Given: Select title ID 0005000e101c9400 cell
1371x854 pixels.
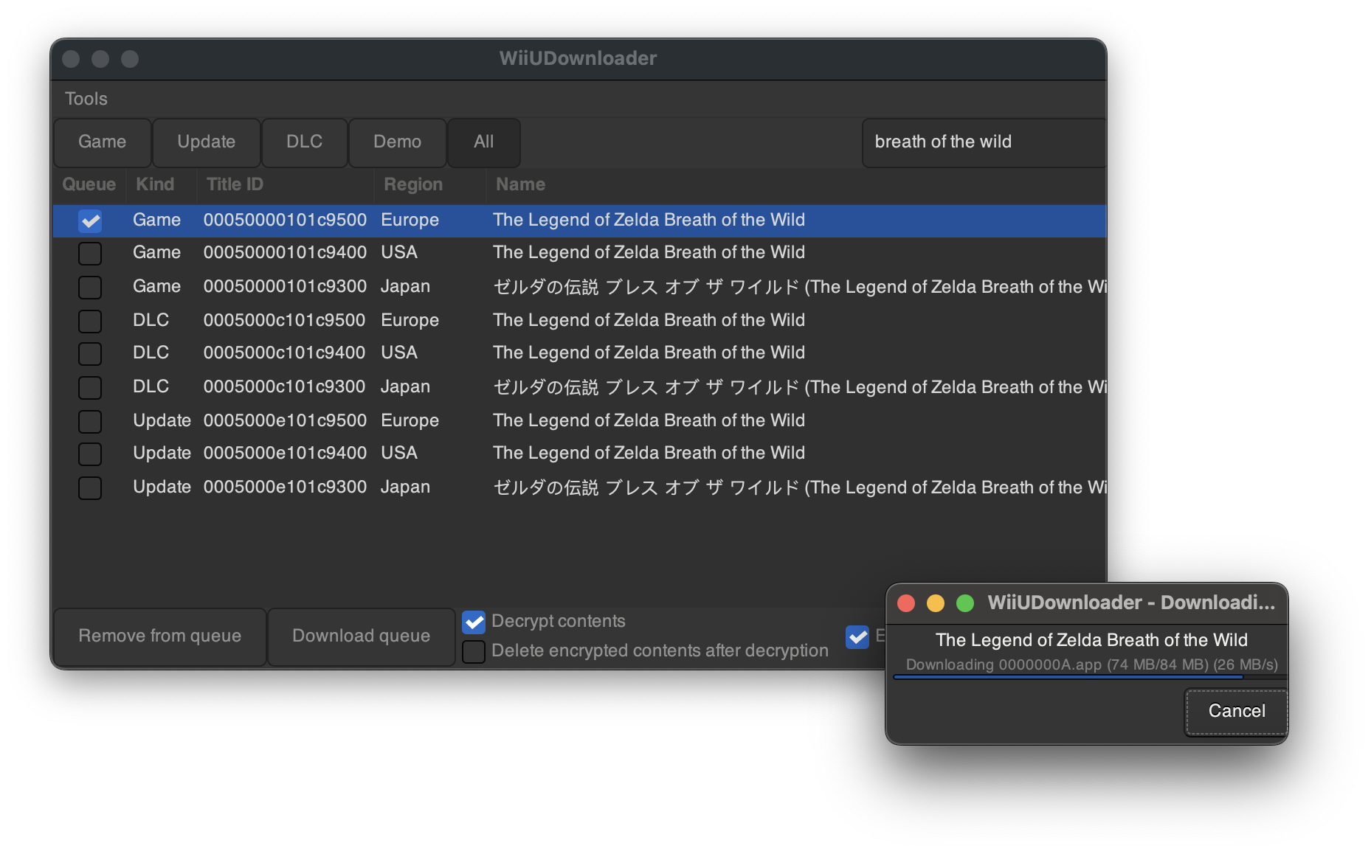Looking at the screenshot, I should coord(285,453).
